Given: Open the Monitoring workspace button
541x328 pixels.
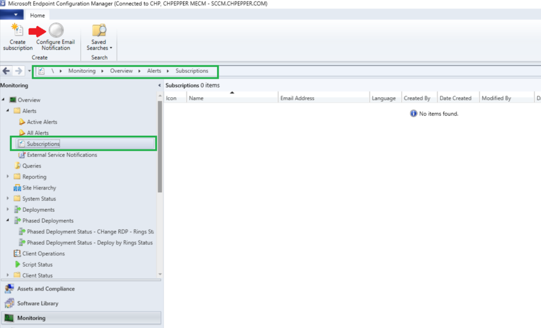Looking at the screenshot, I should 81,317.
